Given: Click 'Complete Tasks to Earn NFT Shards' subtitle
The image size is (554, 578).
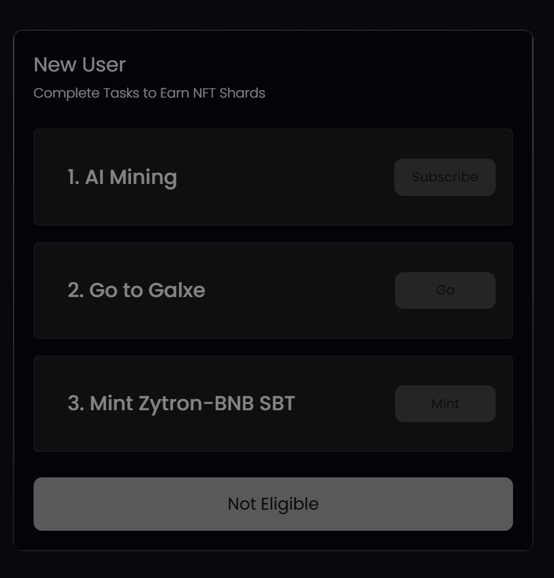Looking at the screenshot, I should (149, 93).
